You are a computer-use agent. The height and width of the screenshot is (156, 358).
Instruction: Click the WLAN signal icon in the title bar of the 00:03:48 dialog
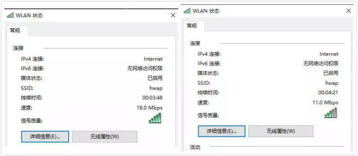pos(10,15)
